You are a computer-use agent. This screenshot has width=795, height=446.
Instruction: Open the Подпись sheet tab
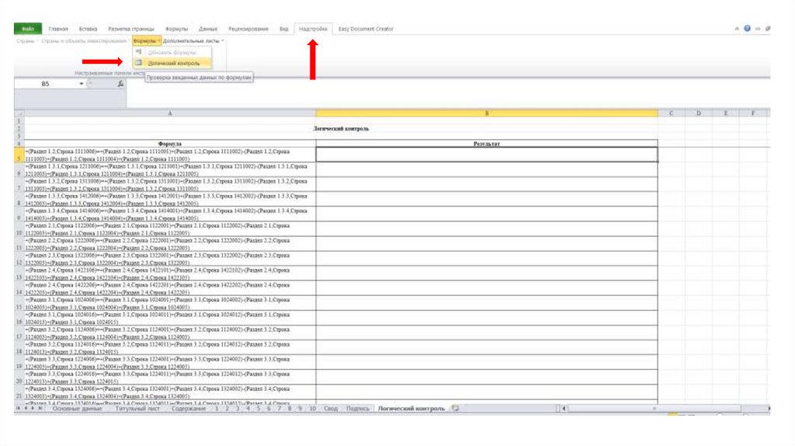pyautogui.click(x=358, y=409)
